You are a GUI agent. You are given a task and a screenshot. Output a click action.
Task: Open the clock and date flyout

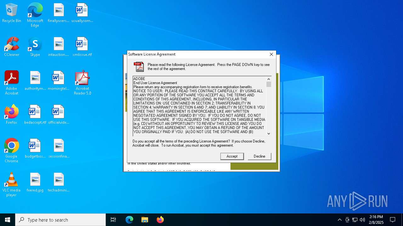pos(376,220)
